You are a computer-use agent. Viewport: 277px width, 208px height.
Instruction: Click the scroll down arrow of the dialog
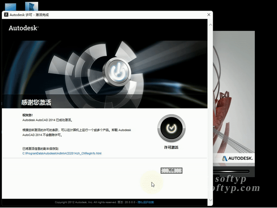(211, 200)
